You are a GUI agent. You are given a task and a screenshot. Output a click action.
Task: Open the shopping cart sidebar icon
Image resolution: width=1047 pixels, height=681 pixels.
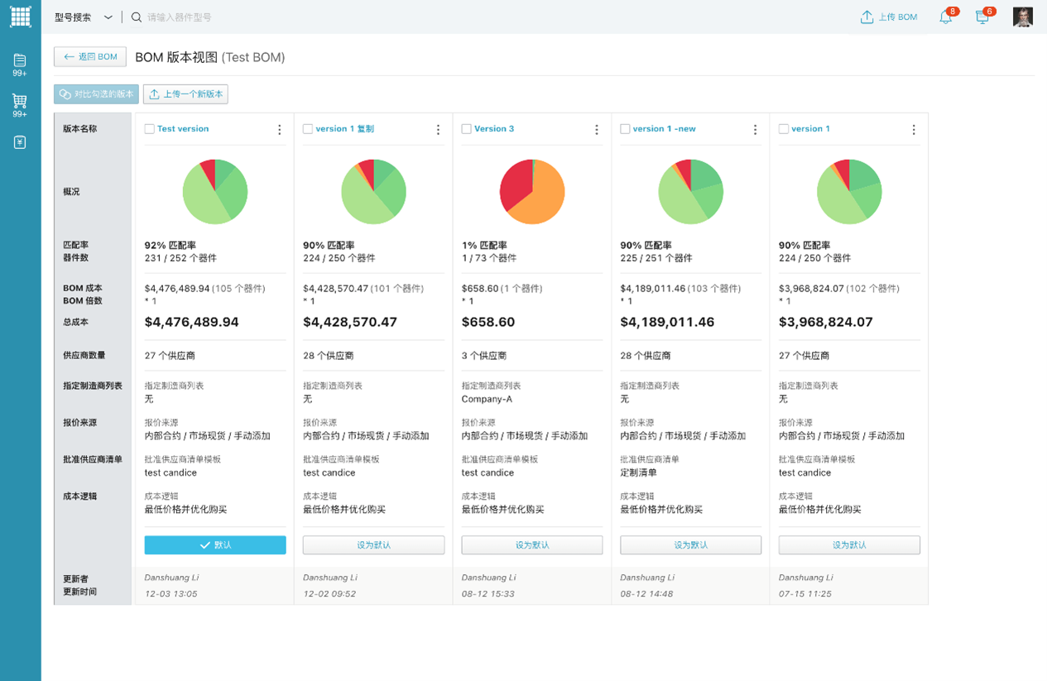click(20, 101)
